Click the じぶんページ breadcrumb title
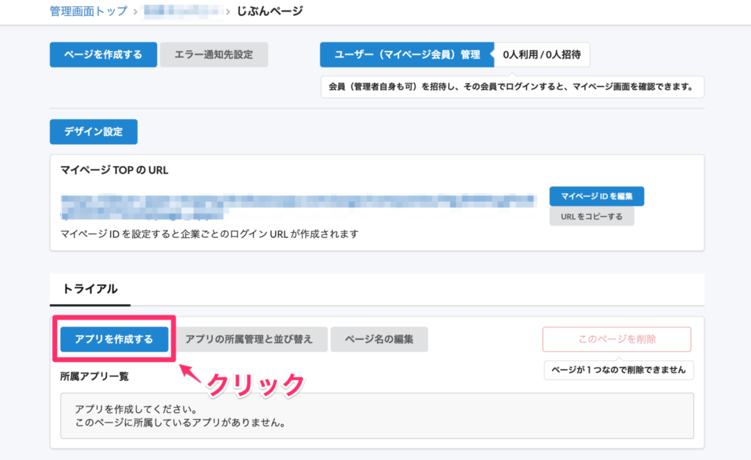 [x=270, y=11]
